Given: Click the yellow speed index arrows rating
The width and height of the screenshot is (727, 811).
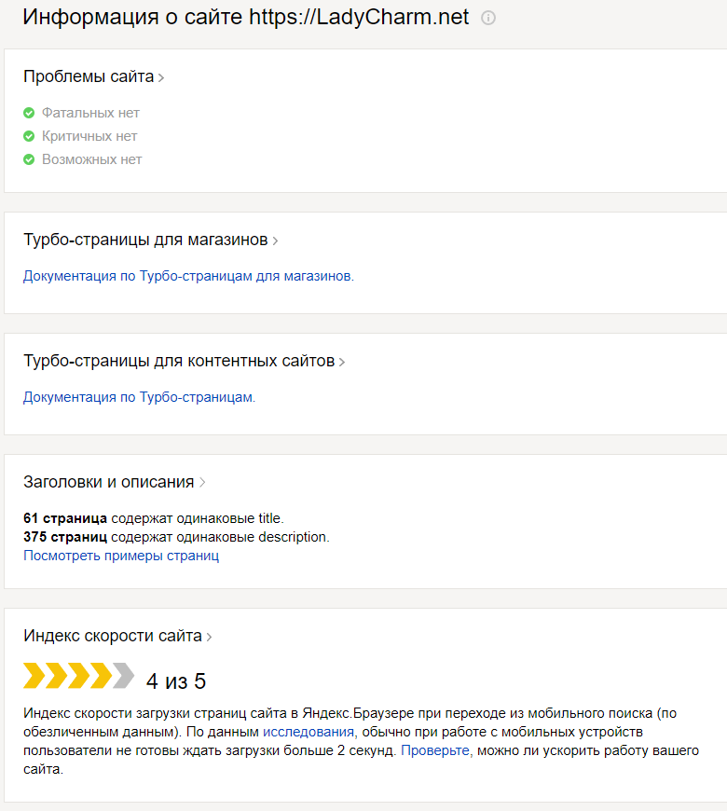Looking at the screenshot, I should [x=79, y=676].
